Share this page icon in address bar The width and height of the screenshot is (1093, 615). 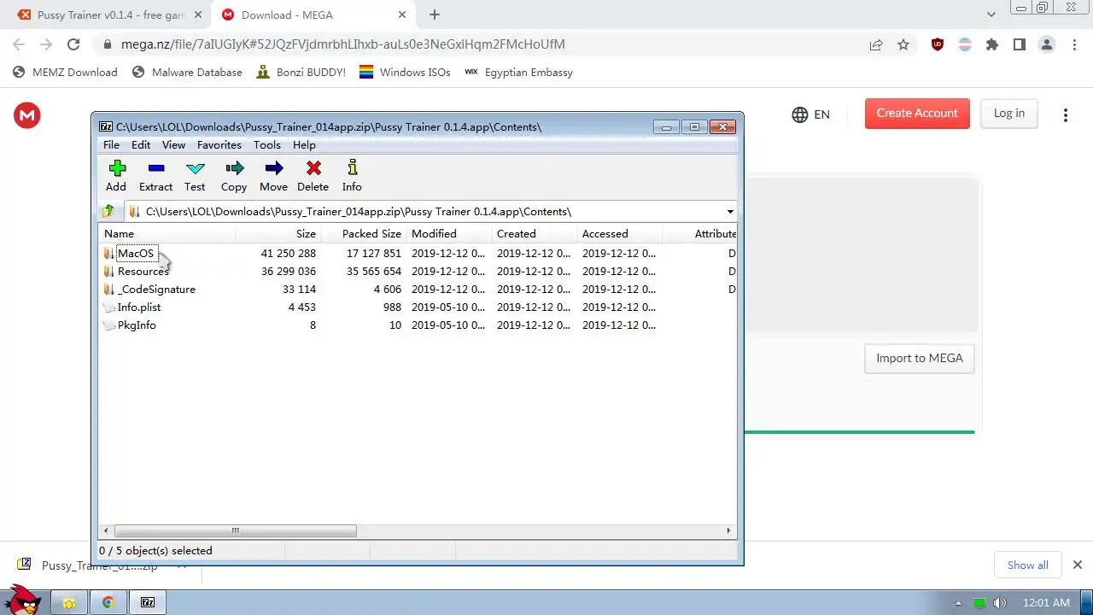[876, 44]
